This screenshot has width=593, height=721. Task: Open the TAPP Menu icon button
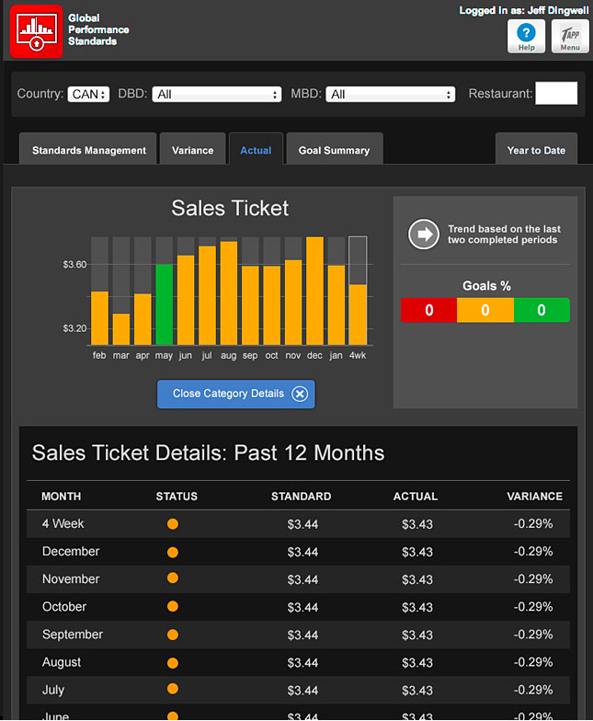tap(570, 36)
